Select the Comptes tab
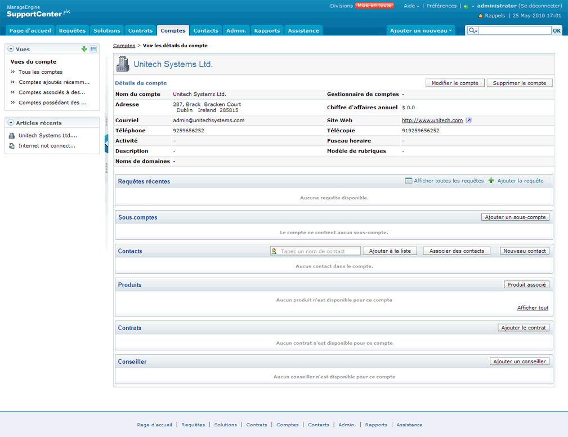Screen dimensions: 568x437 (173, 31)
